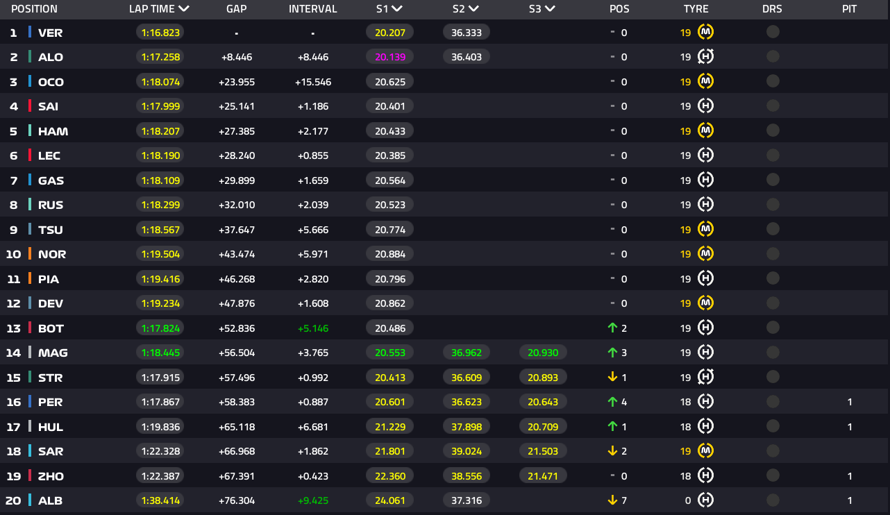Click SAR's medium tyre icon
This screenshot has height=515, width=890.
pyautogui.click(x=705, y=450)
